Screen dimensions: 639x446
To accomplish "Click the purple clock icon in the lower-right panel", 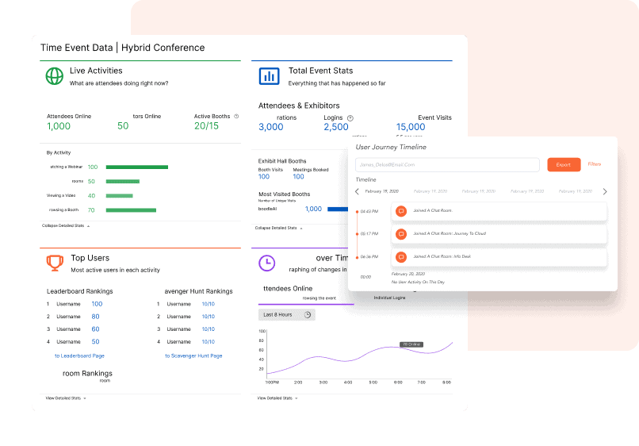I will 267,262.
